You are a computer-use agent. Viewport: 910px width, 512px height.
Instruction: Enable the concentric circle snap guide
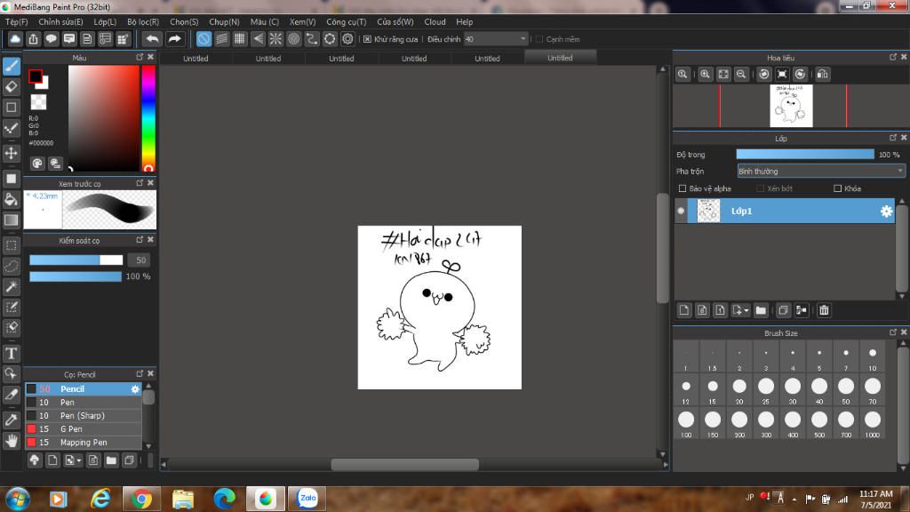[293, 39]
